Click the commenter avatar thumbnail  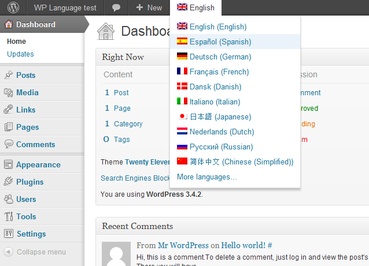point(116,254)
